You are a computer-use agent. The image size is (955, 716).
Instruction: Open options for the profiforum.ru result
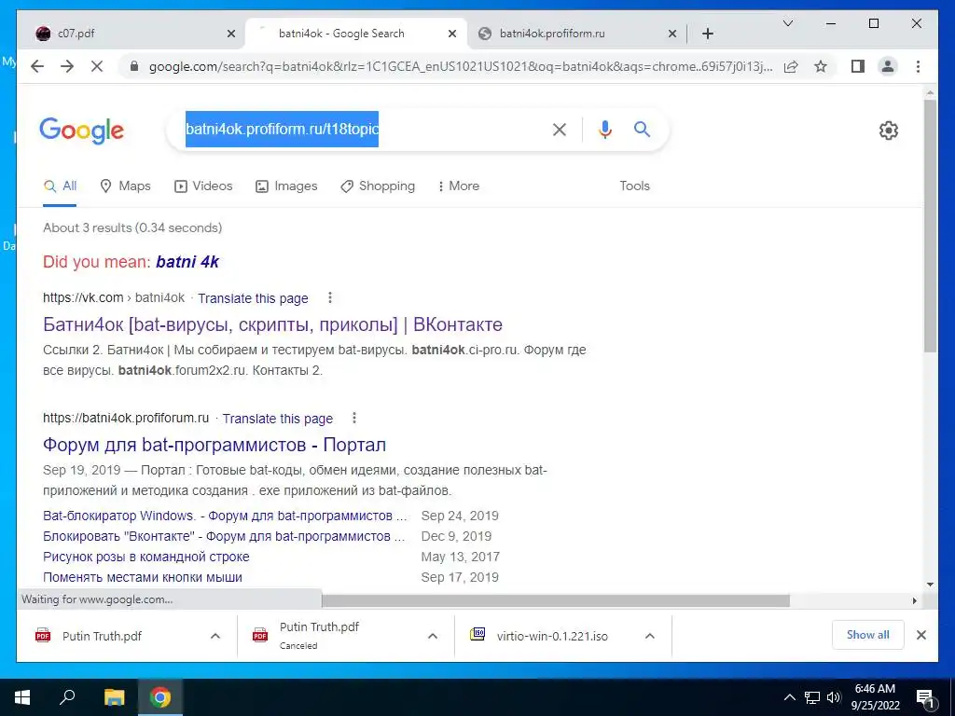coord(354,418)
